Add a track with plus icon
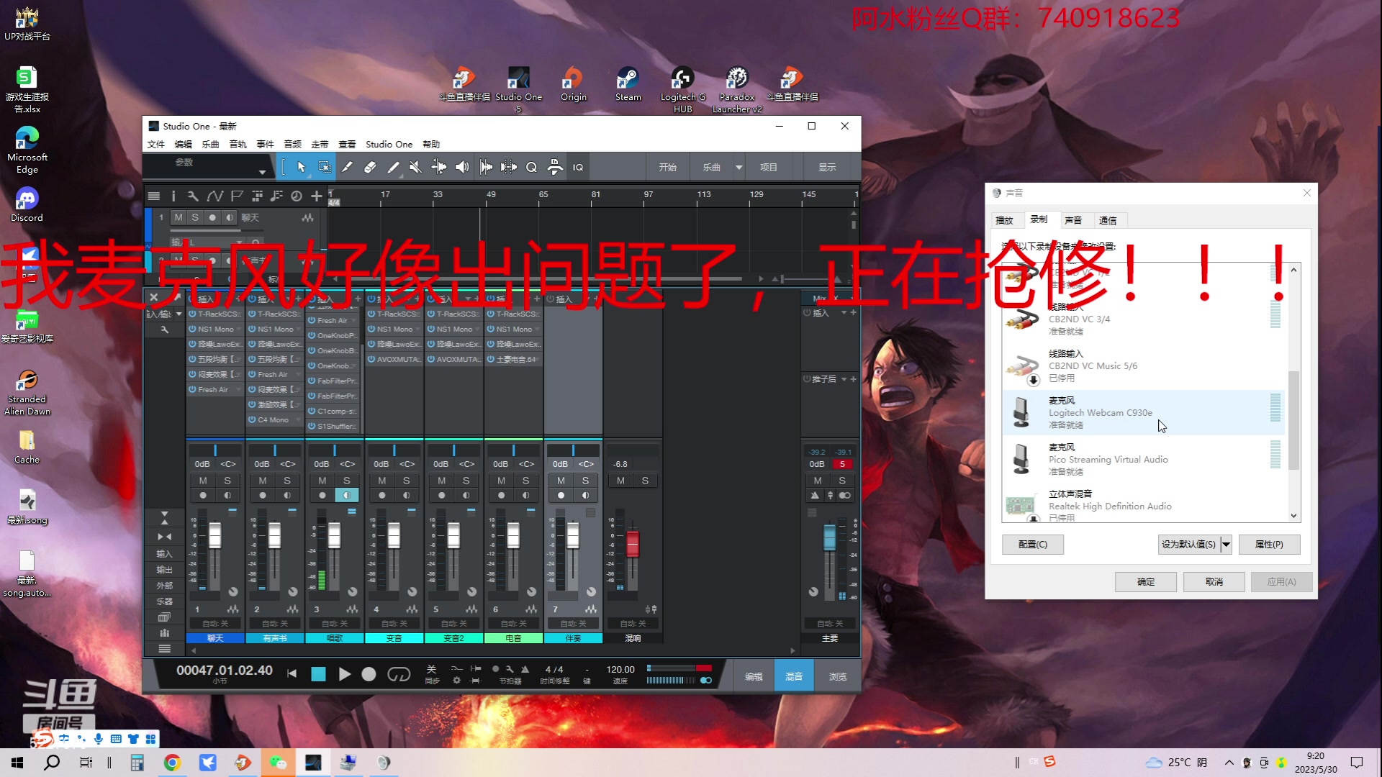 [x=316, y=196]
